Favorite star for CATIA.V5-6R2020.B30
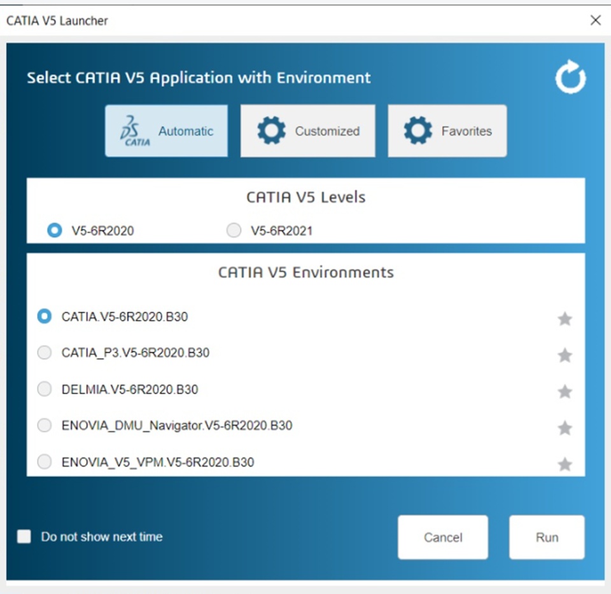The height and width of the screenshot is (594, 611). click(x=565, y=319)
